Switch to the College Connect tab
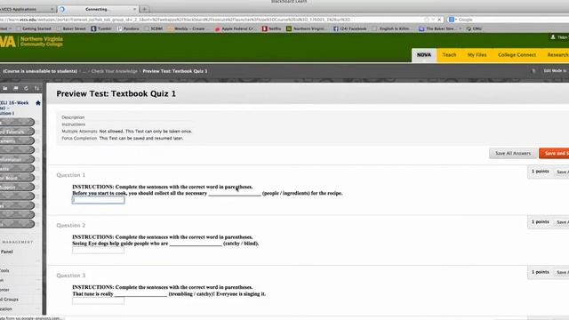Viewport: 569px width, 320px height. [x=517, y=55]
